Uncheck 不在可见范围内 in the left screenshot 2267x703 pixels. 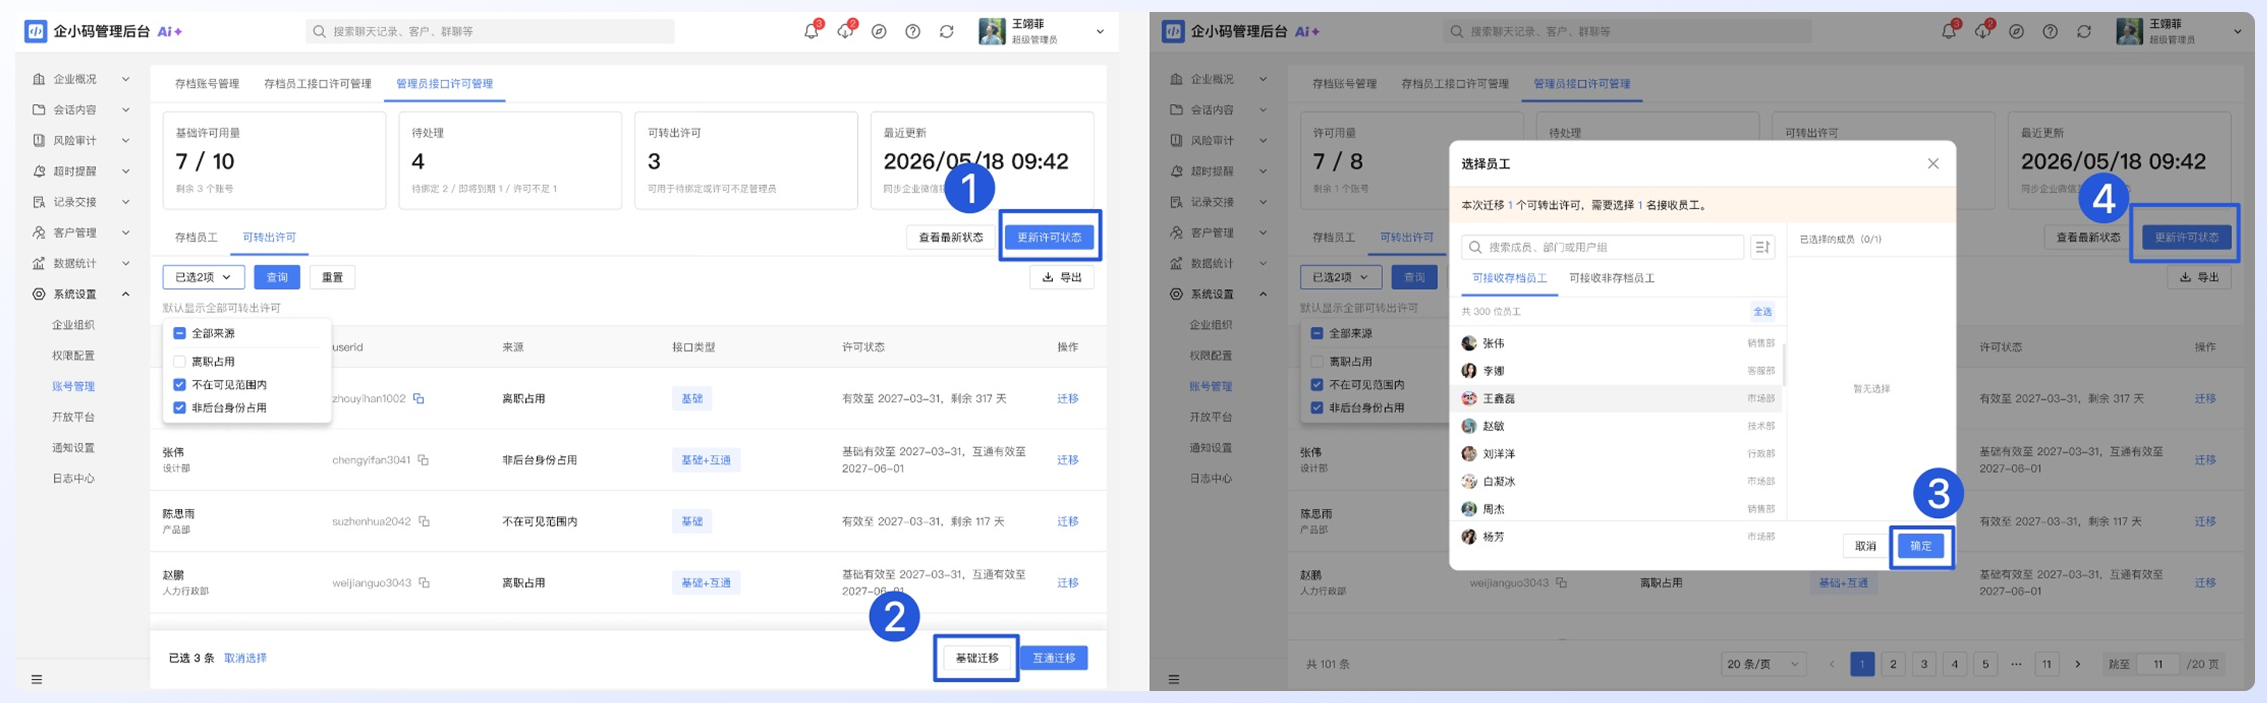click(x=179, y=384)
